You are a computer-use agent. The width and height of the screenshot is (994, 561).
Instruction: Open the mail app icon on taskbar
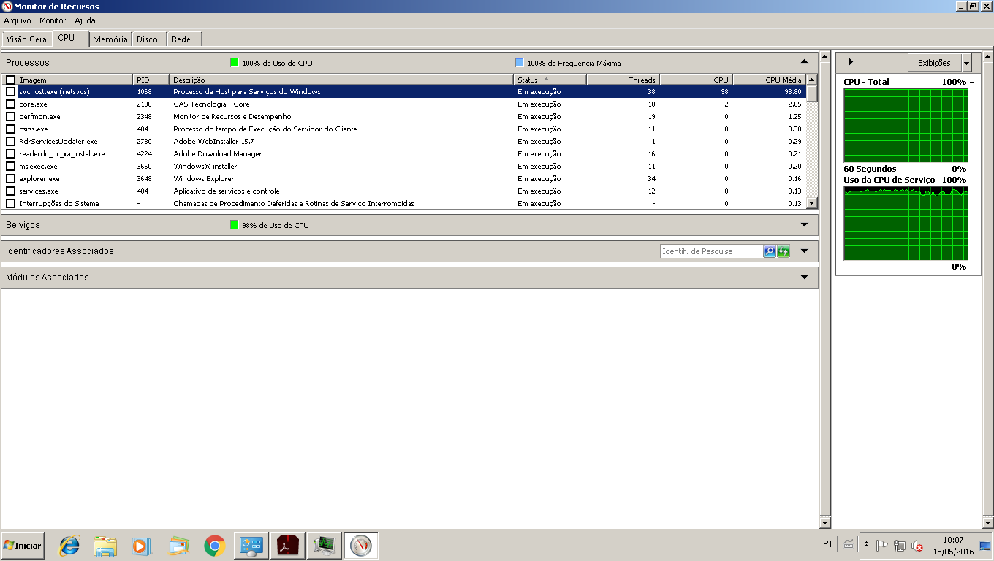pyautogui.click(x=178, y=546)
